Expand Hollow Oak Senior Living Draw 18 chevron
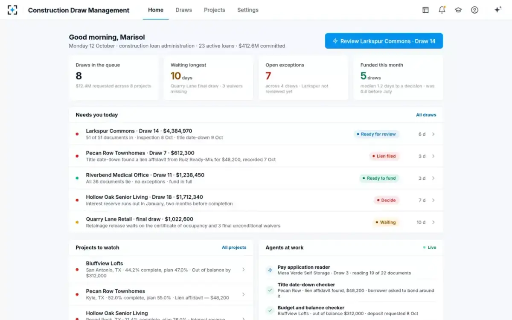 click(433, 200)
